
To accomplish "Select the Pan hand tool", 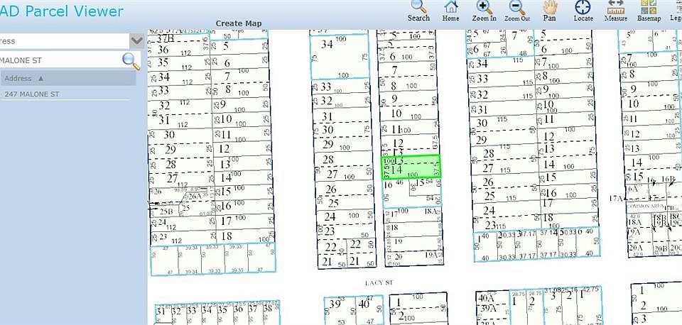I will point(550,11).
